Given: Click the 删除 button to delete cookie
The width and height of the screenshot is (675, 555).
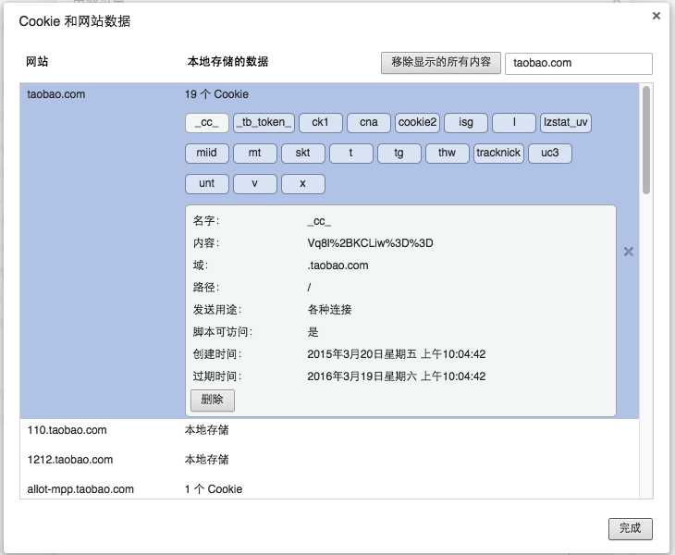Looking at the screenshot, I should [213, 400].
